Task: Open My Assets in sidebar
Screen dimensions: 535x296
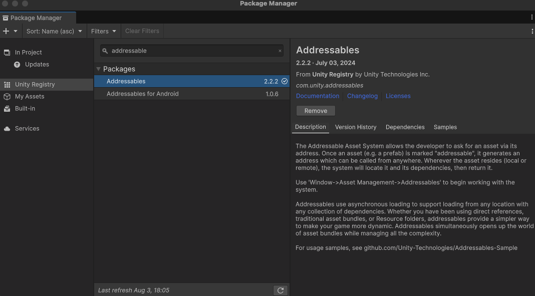Action: tap(30, 97)
